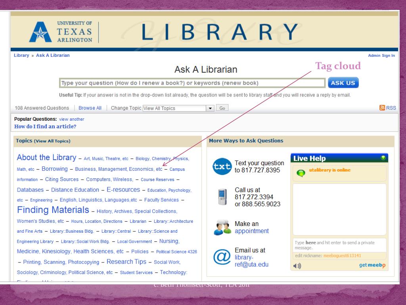Open History, Archives, Special Collections topic
Screen dimensions: 406x305
[137, 211]
